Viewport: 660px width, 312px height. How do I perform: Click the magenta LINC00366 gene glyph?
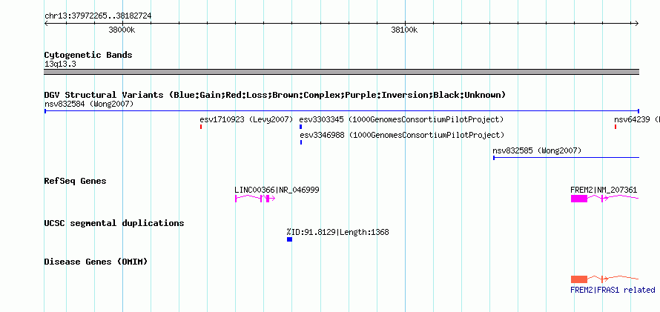pyautogui.click(x=255, y=199)
